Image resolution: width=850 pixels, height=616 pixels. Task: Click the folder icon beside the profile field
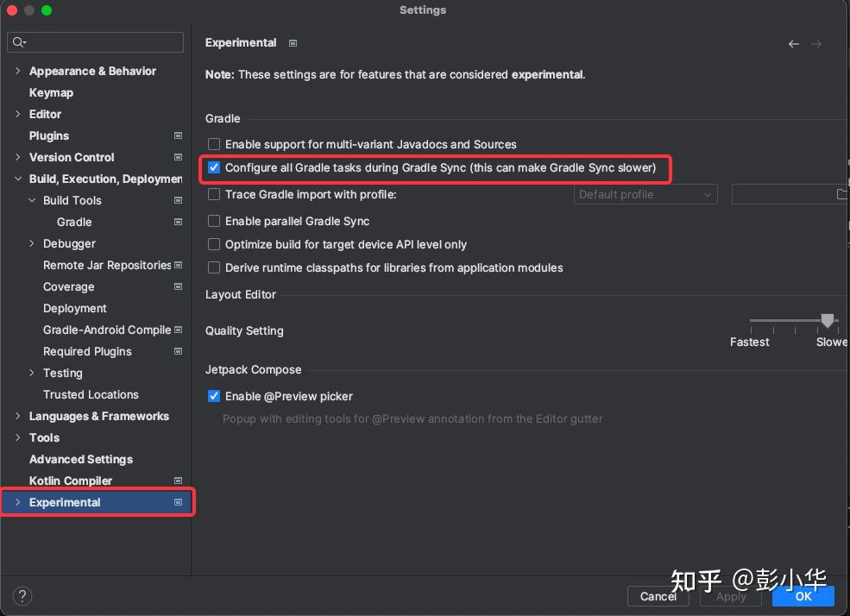point(841,194)
